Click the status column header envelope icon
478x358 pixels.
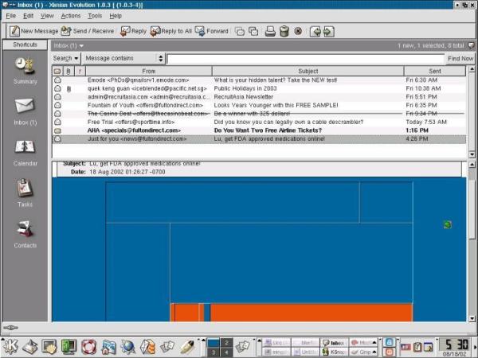(x=57, y=72)
